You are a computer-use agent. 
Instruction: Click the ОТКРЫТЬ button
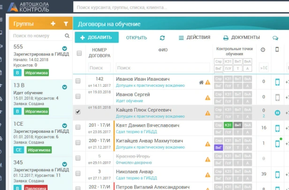tap(137, 38)
